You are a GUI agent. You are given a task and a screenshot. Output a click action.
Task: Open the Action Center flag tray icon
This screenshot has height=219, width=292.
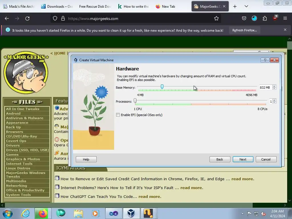(x=249, y=213)
